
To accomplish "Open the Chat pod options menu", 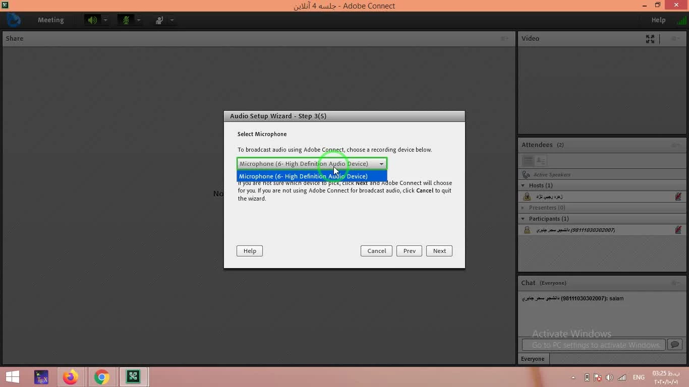I will (x=675, y=283).
